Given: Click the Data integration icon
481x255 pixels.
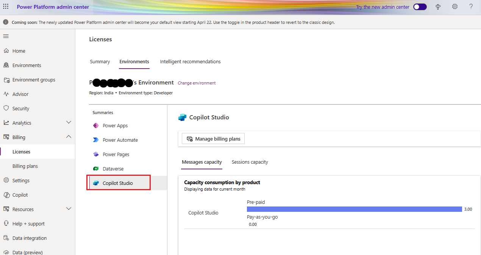Looking at the screenshot, I should 6,238.
